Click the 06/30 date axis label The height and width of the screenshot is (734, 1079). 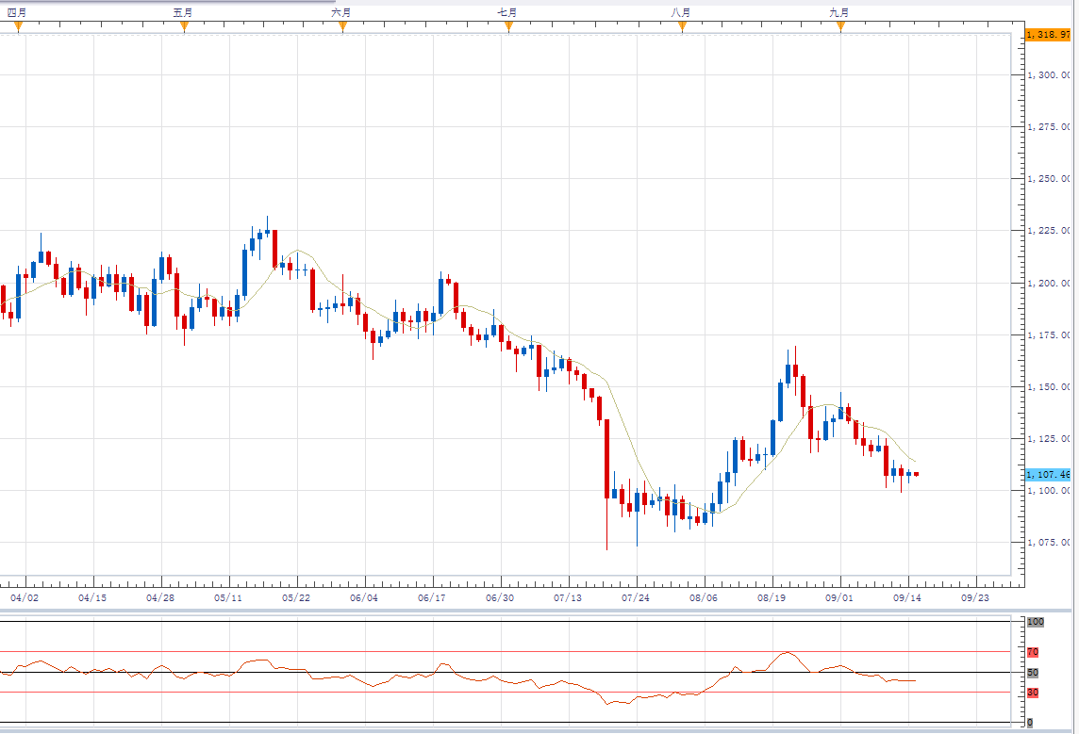[x=500, y=598]
